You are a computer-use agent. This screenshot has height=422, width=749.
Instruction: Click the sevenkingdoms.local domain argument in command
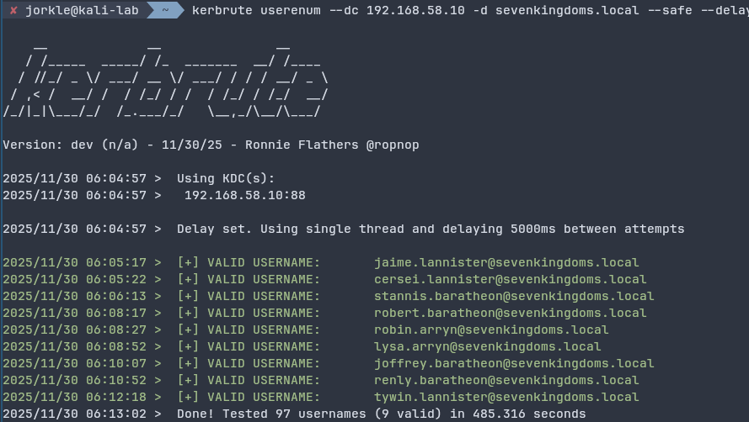click(x=544, y=10)
